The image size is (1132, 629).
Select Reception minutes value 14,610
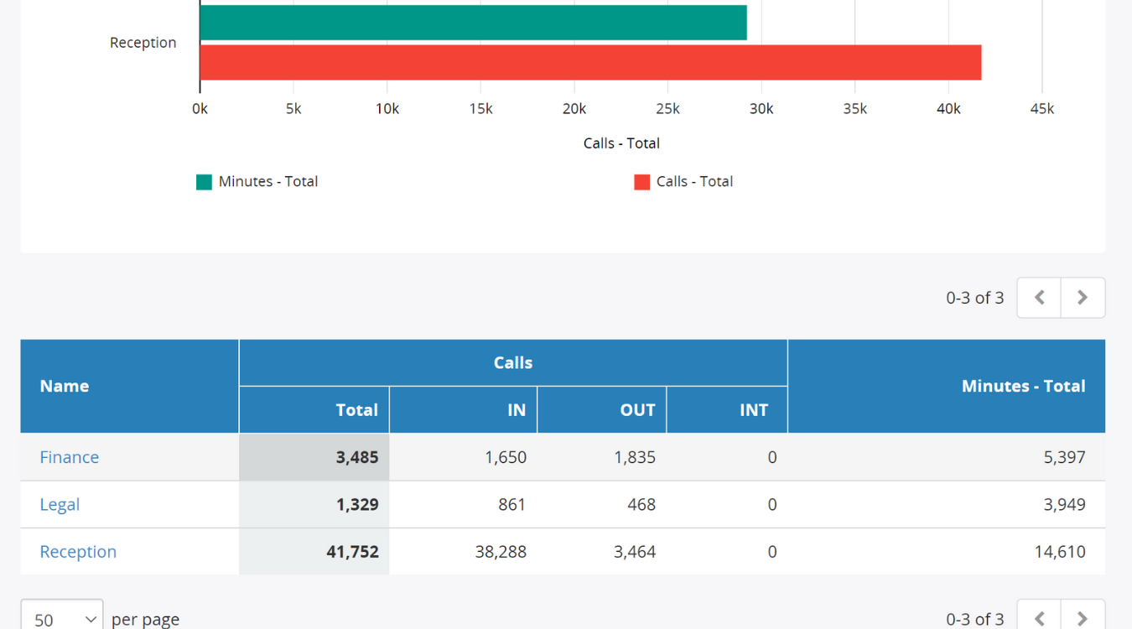click(x=1060, y=551)
